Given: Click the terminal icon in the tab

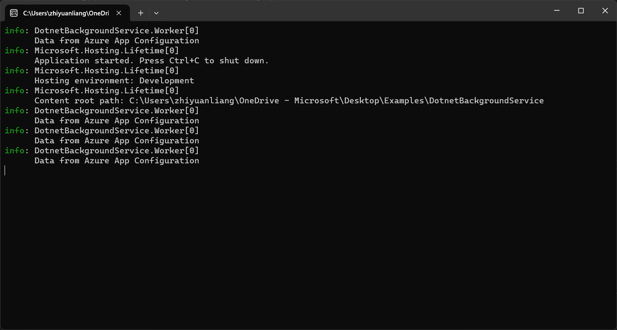Looking at the screenshot, I should [14, 13].
